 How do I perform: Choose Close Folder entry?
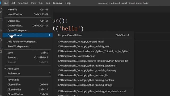(x=28, y=90)
